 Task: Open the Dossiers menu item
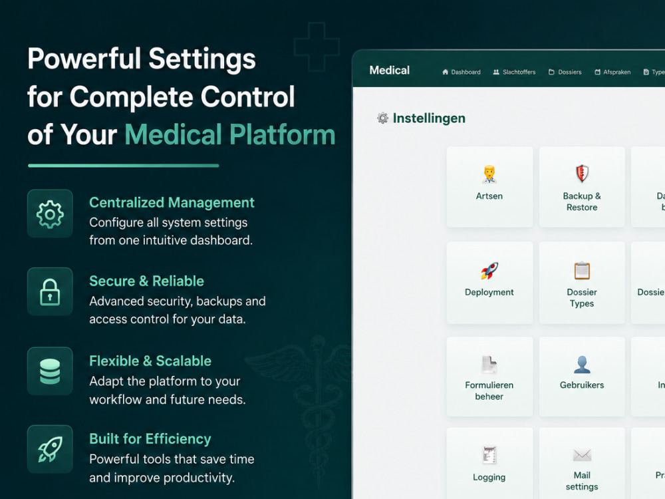[565, 72]
